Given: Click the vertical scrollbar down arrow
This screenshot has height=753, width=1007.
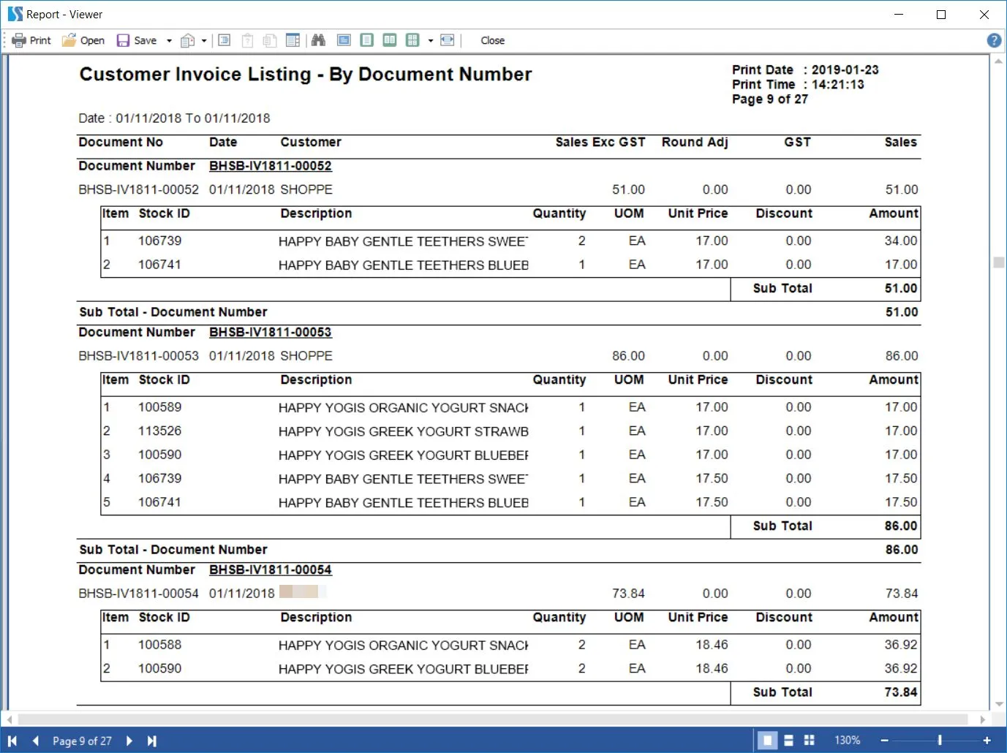Looking at the screenshot, I should pyautogui.click(x=999, y=704).
